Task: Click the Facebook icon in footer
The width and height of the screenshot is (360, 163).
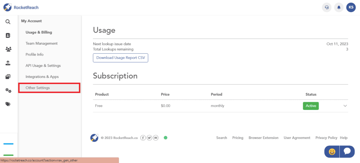Action: [143, 138]
